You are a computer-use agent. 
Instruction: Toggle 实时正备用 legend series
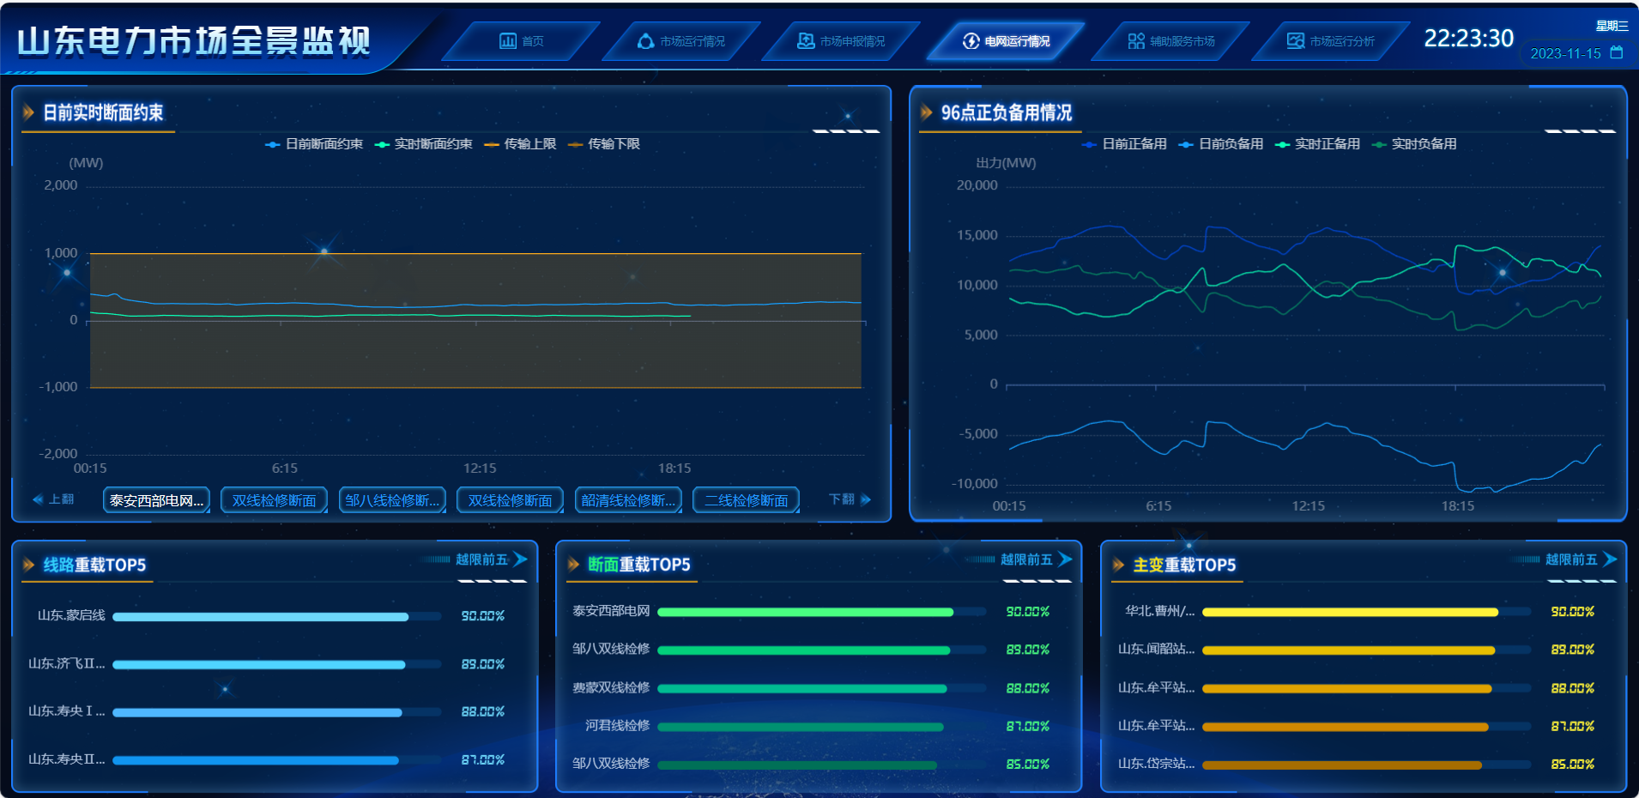(x=1318, y=144)
